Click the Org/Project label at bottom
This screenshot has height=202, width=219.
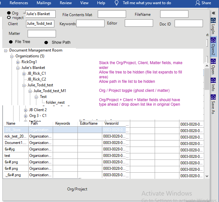click(x=77, y=189)
